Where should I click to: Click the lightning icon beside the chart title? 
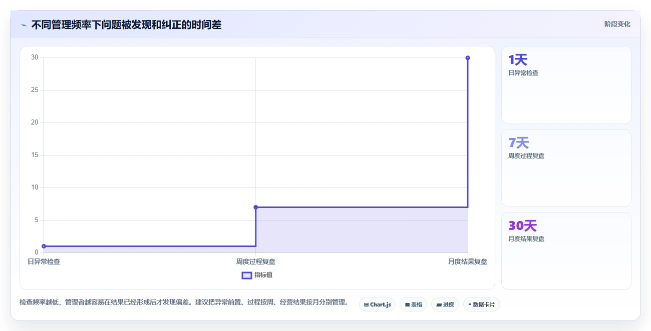point(24,25)
